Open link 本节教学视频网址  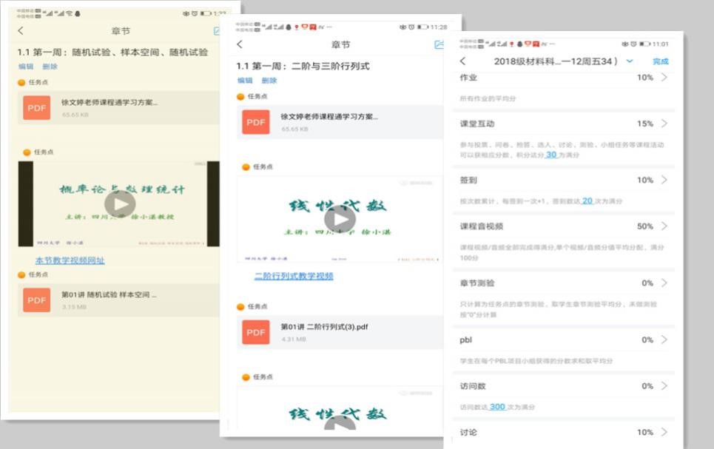point(70,260)
